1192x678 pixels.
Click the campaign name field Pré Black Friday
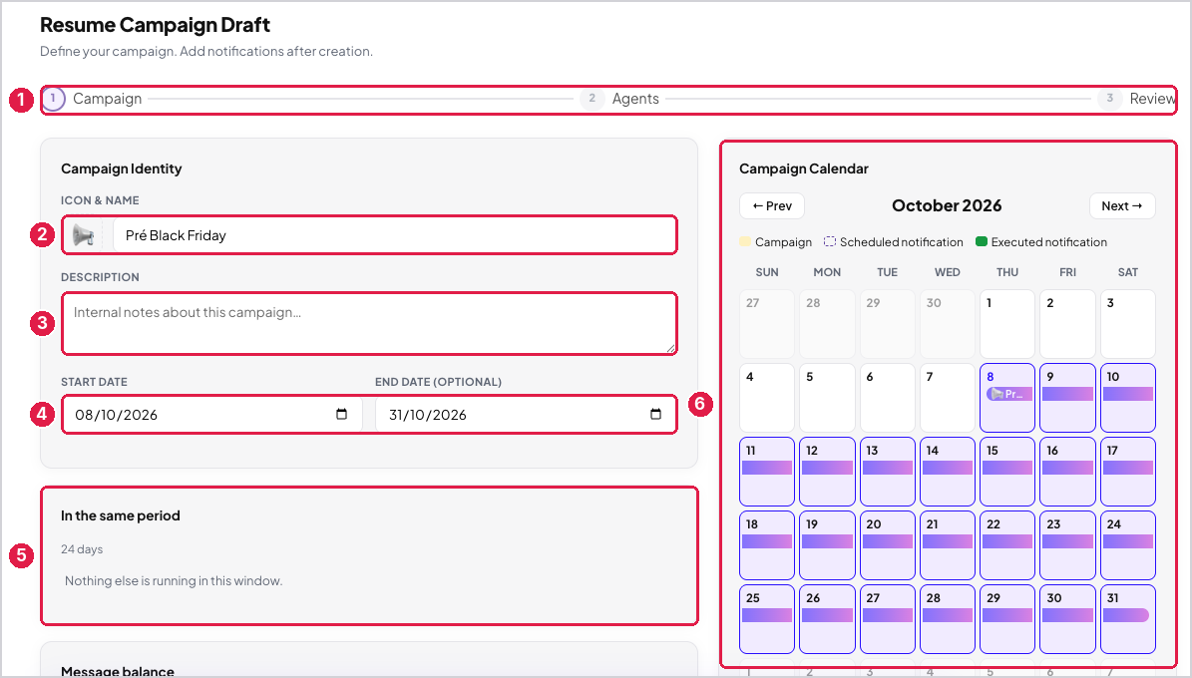point(394,235)
